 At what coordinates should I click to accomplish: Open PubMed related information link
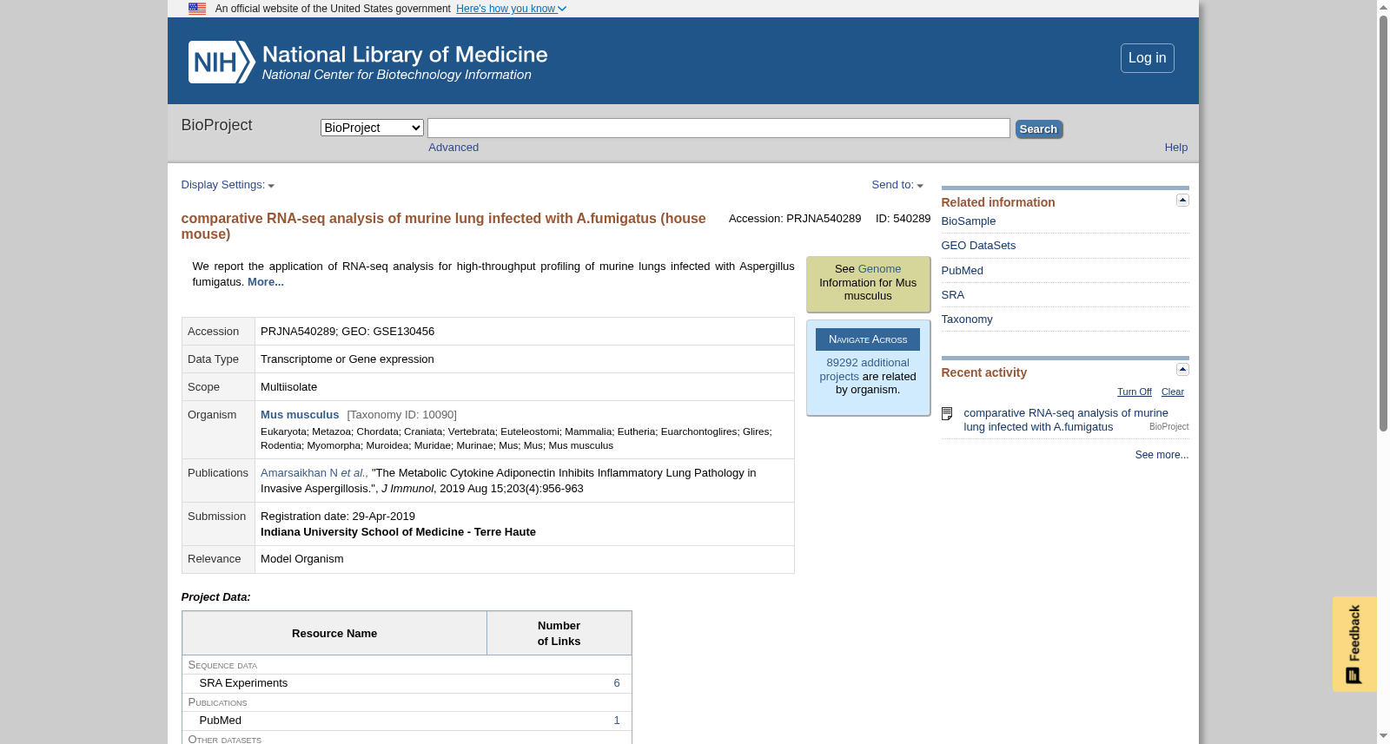pyautogui.click(x=962, y=271)
